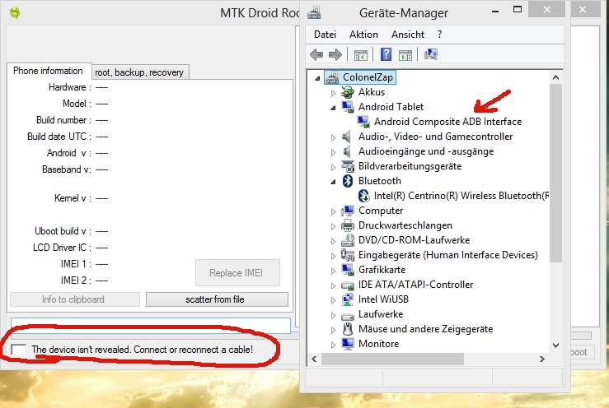
Task: Click the Android Tablet device icon
Action: click(348, 107)
